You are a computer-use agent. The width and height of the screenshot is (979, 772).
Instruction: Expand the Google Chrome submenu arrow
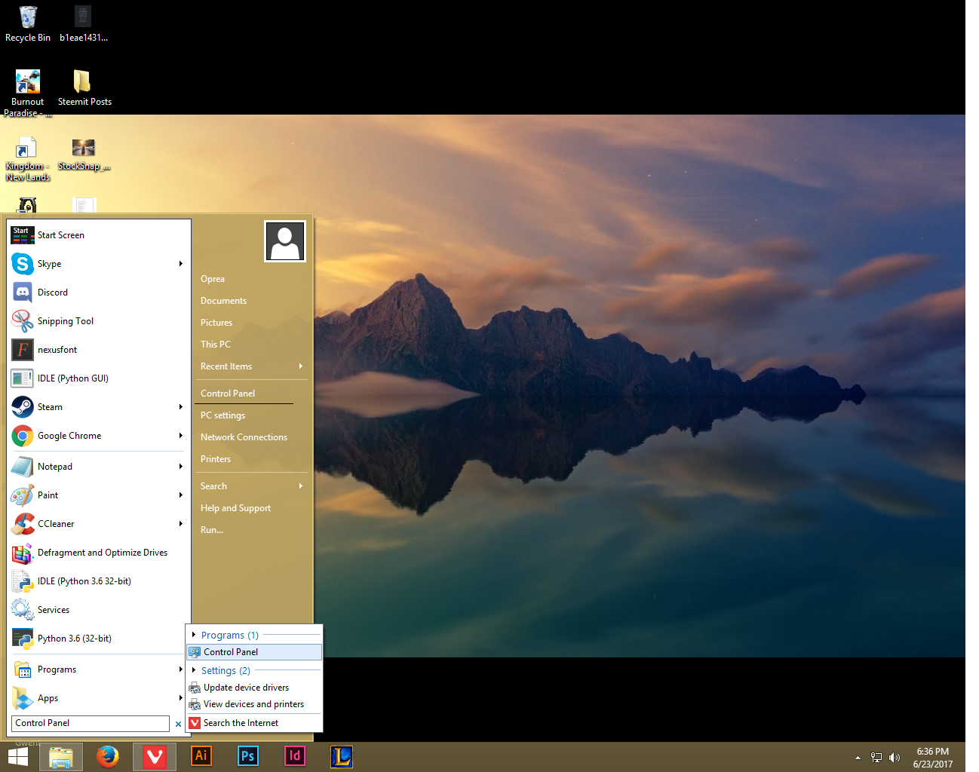[181, 436]
